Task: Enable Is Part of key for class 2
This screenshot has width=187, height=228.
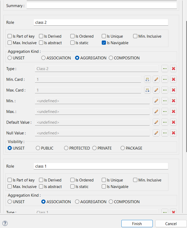Action: click(10, 36)
